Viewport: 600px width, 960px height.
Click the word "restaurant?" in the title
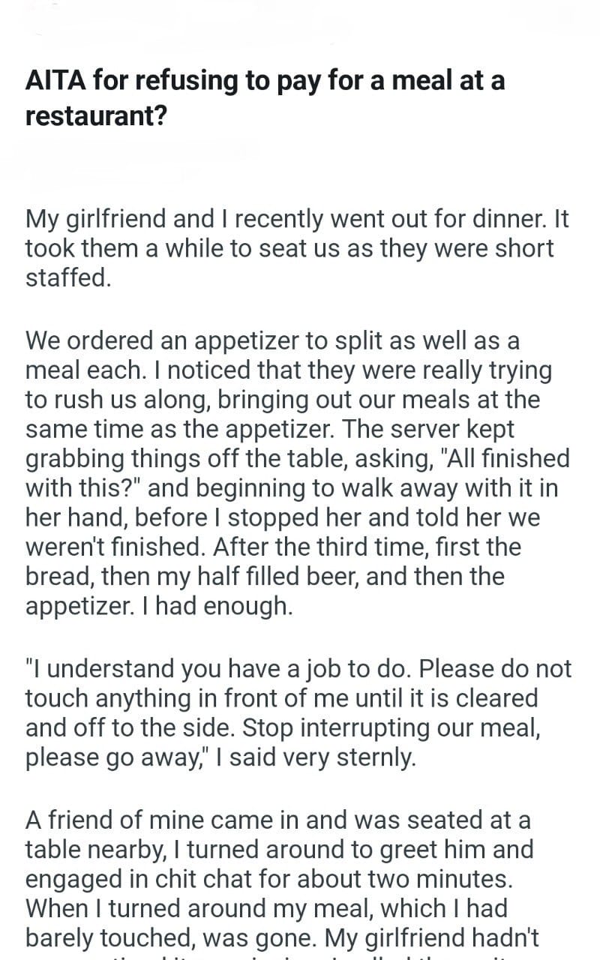pyautogui.click(x=95, y=116)
